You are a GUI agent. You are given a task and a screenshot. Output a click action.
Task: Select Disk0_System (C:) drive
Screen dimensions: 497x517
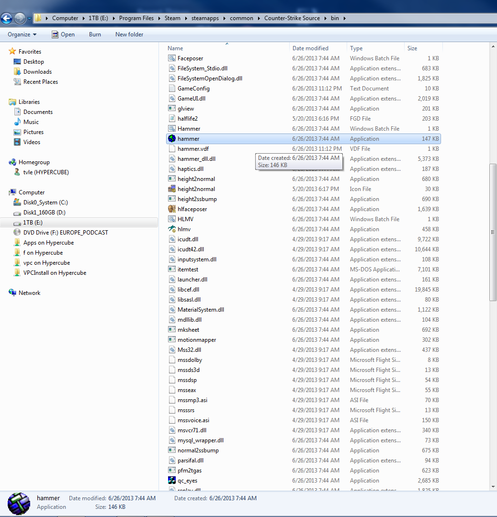coord(45,202)
